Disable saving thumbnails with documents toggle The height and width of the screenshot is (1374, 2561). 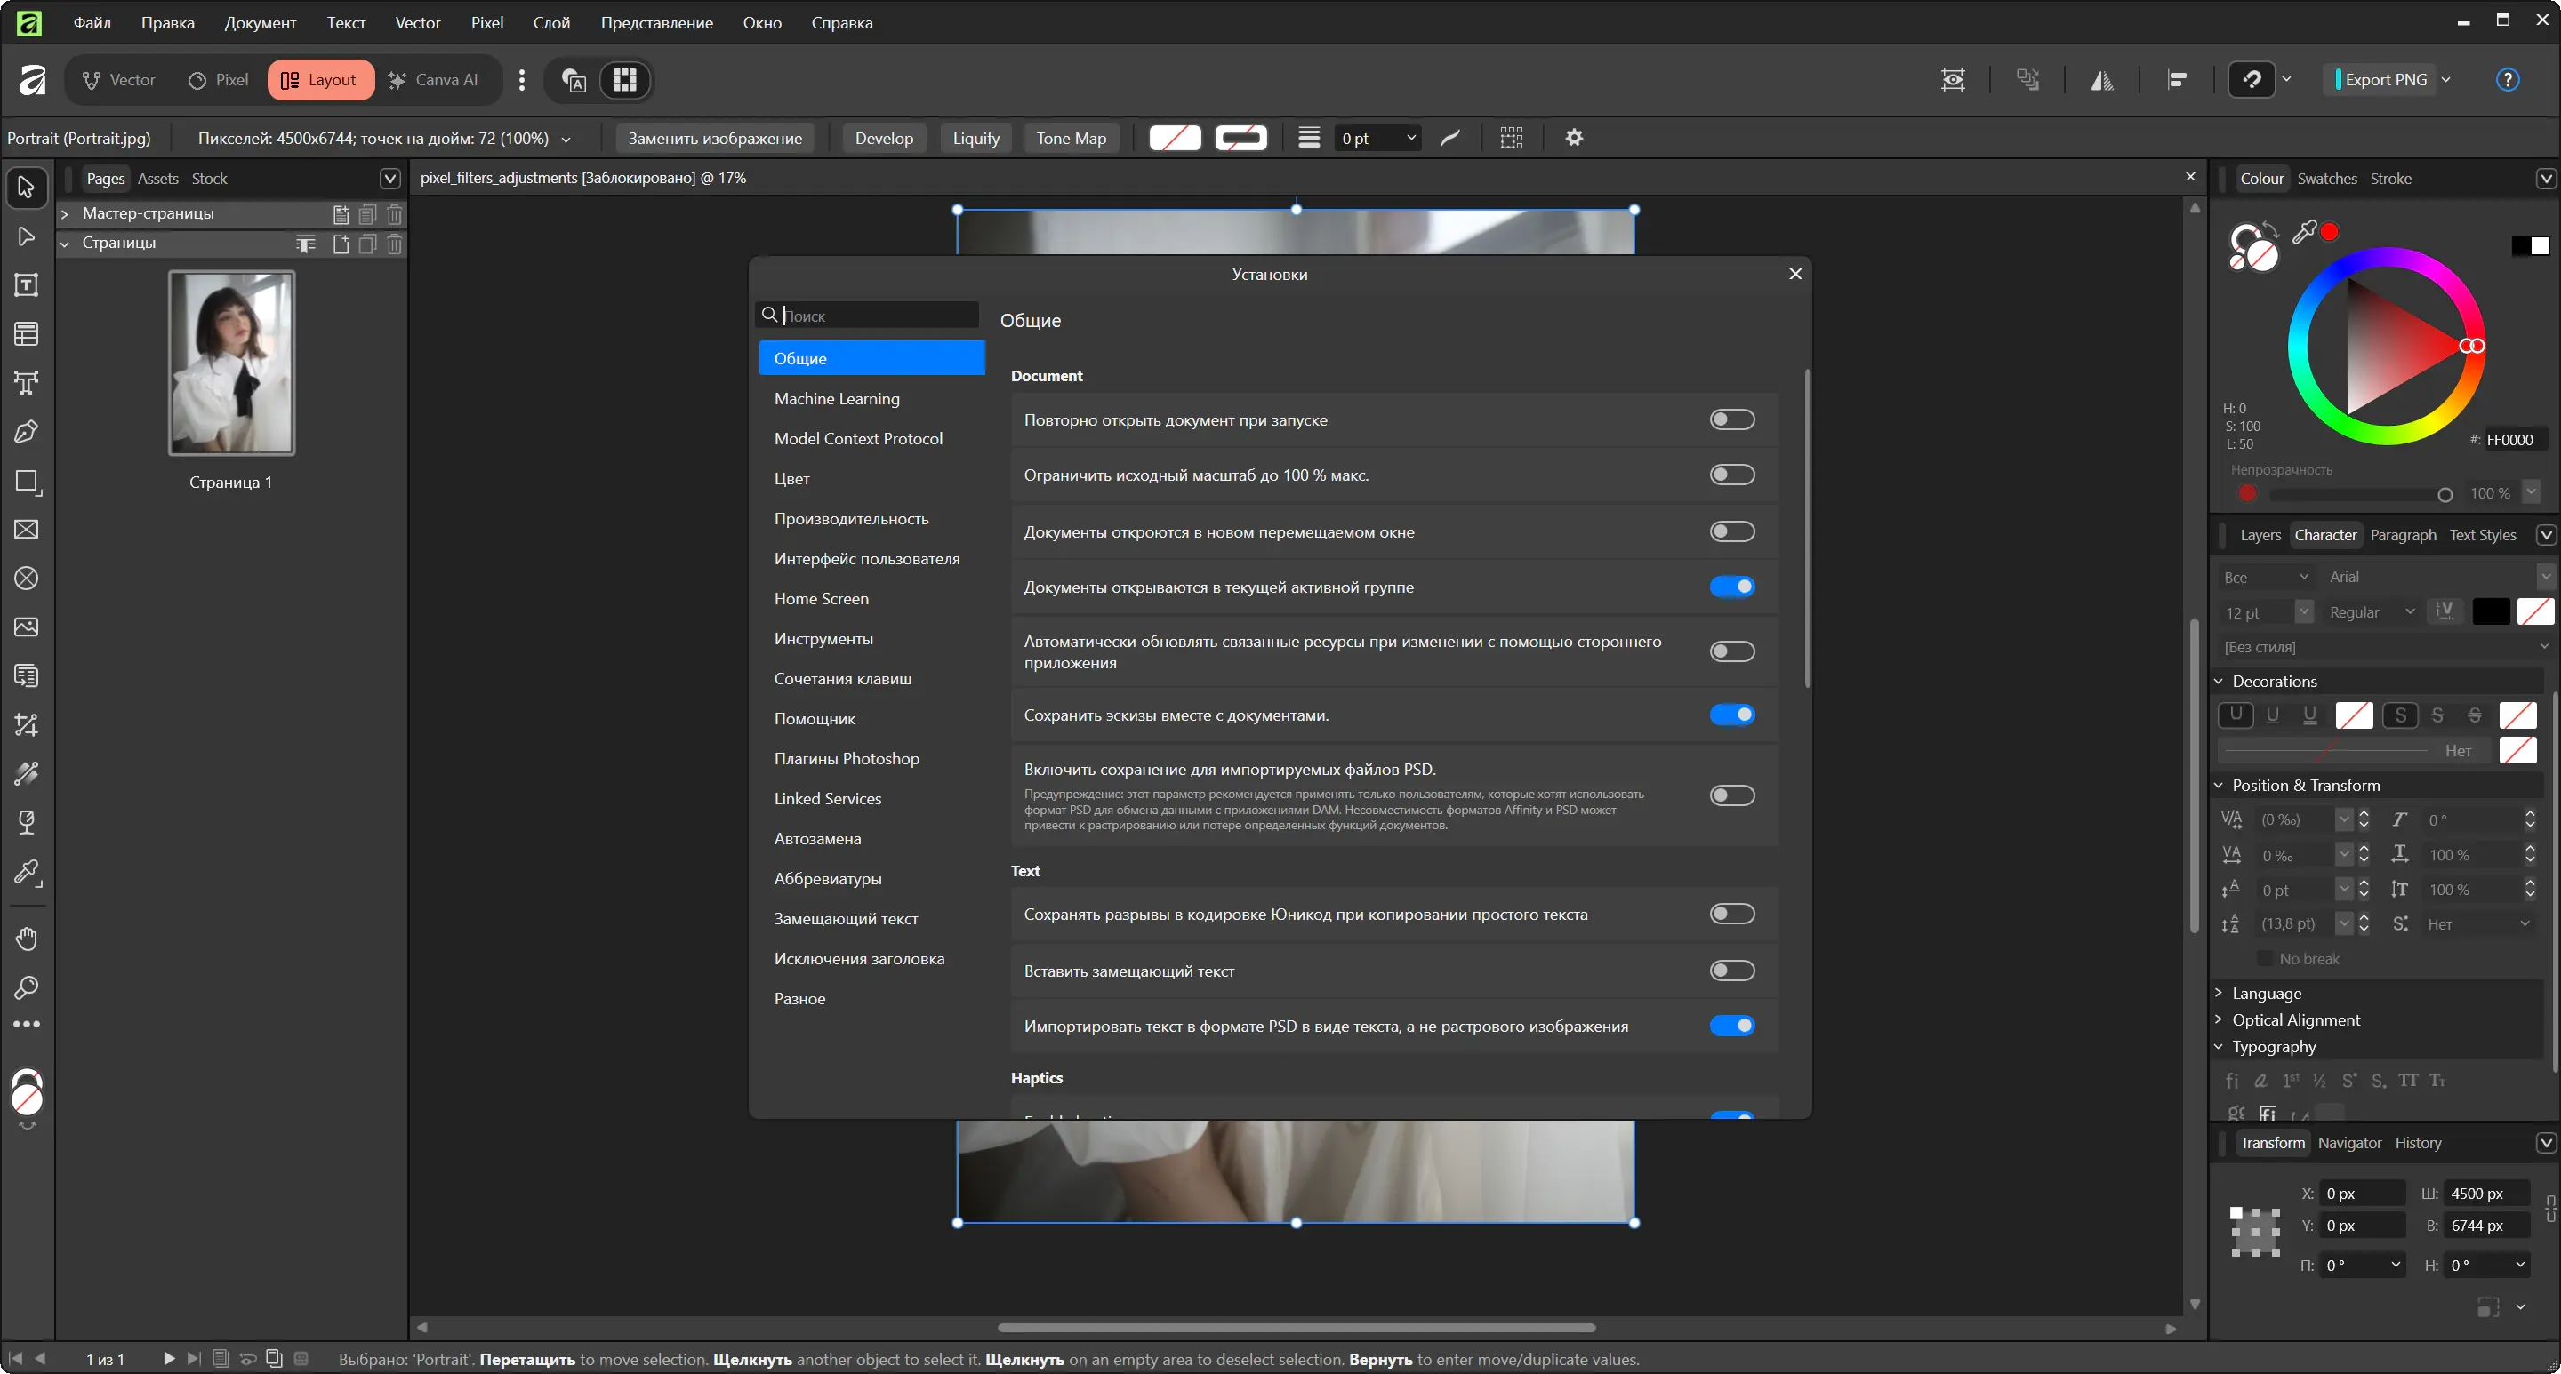pyautogui.click(x=1730, y=715)
